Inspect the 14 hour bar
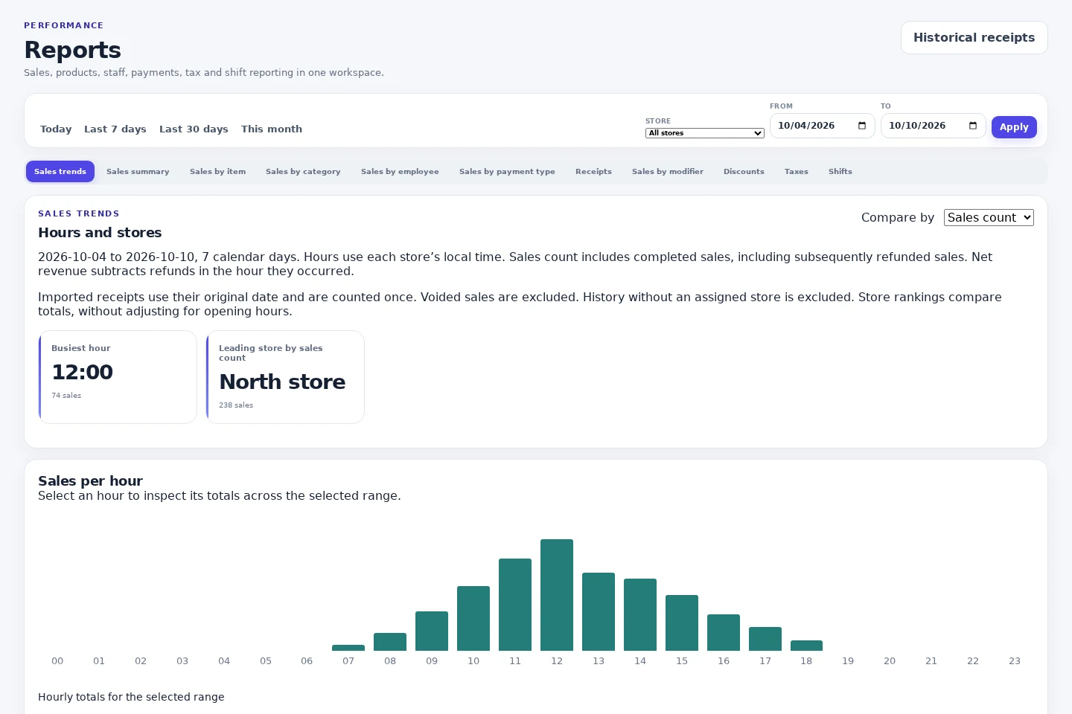Screen dimensions: 1072x714 click(640, 614)
